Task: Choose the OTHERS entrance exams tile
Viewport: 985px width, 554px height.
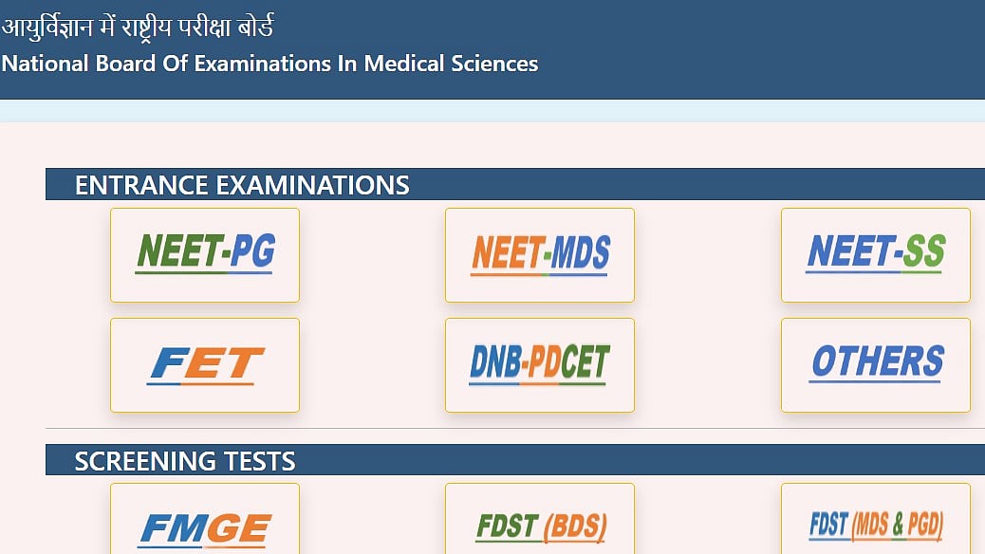Action: 875,364
